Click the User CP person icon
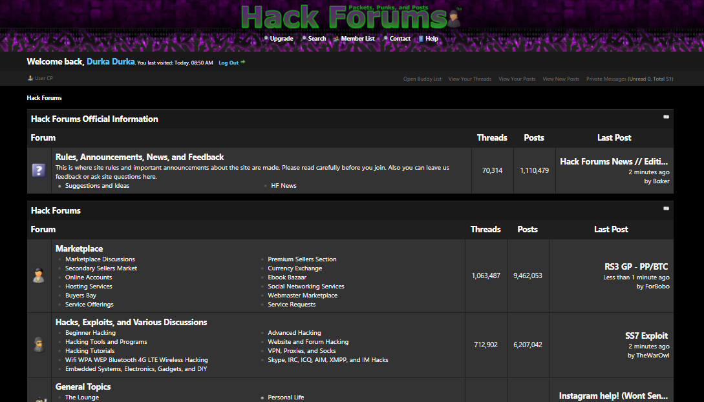 click(x=30, y=78)
